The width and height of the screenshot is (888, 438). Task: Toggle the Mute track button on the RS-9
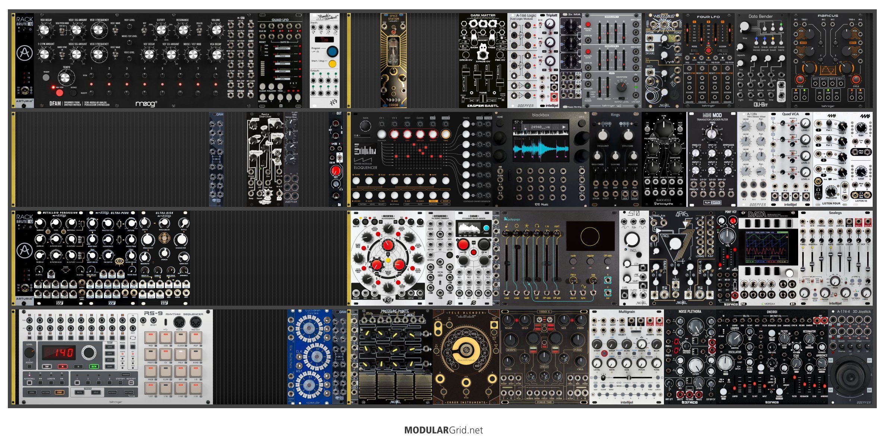point(79,392)
